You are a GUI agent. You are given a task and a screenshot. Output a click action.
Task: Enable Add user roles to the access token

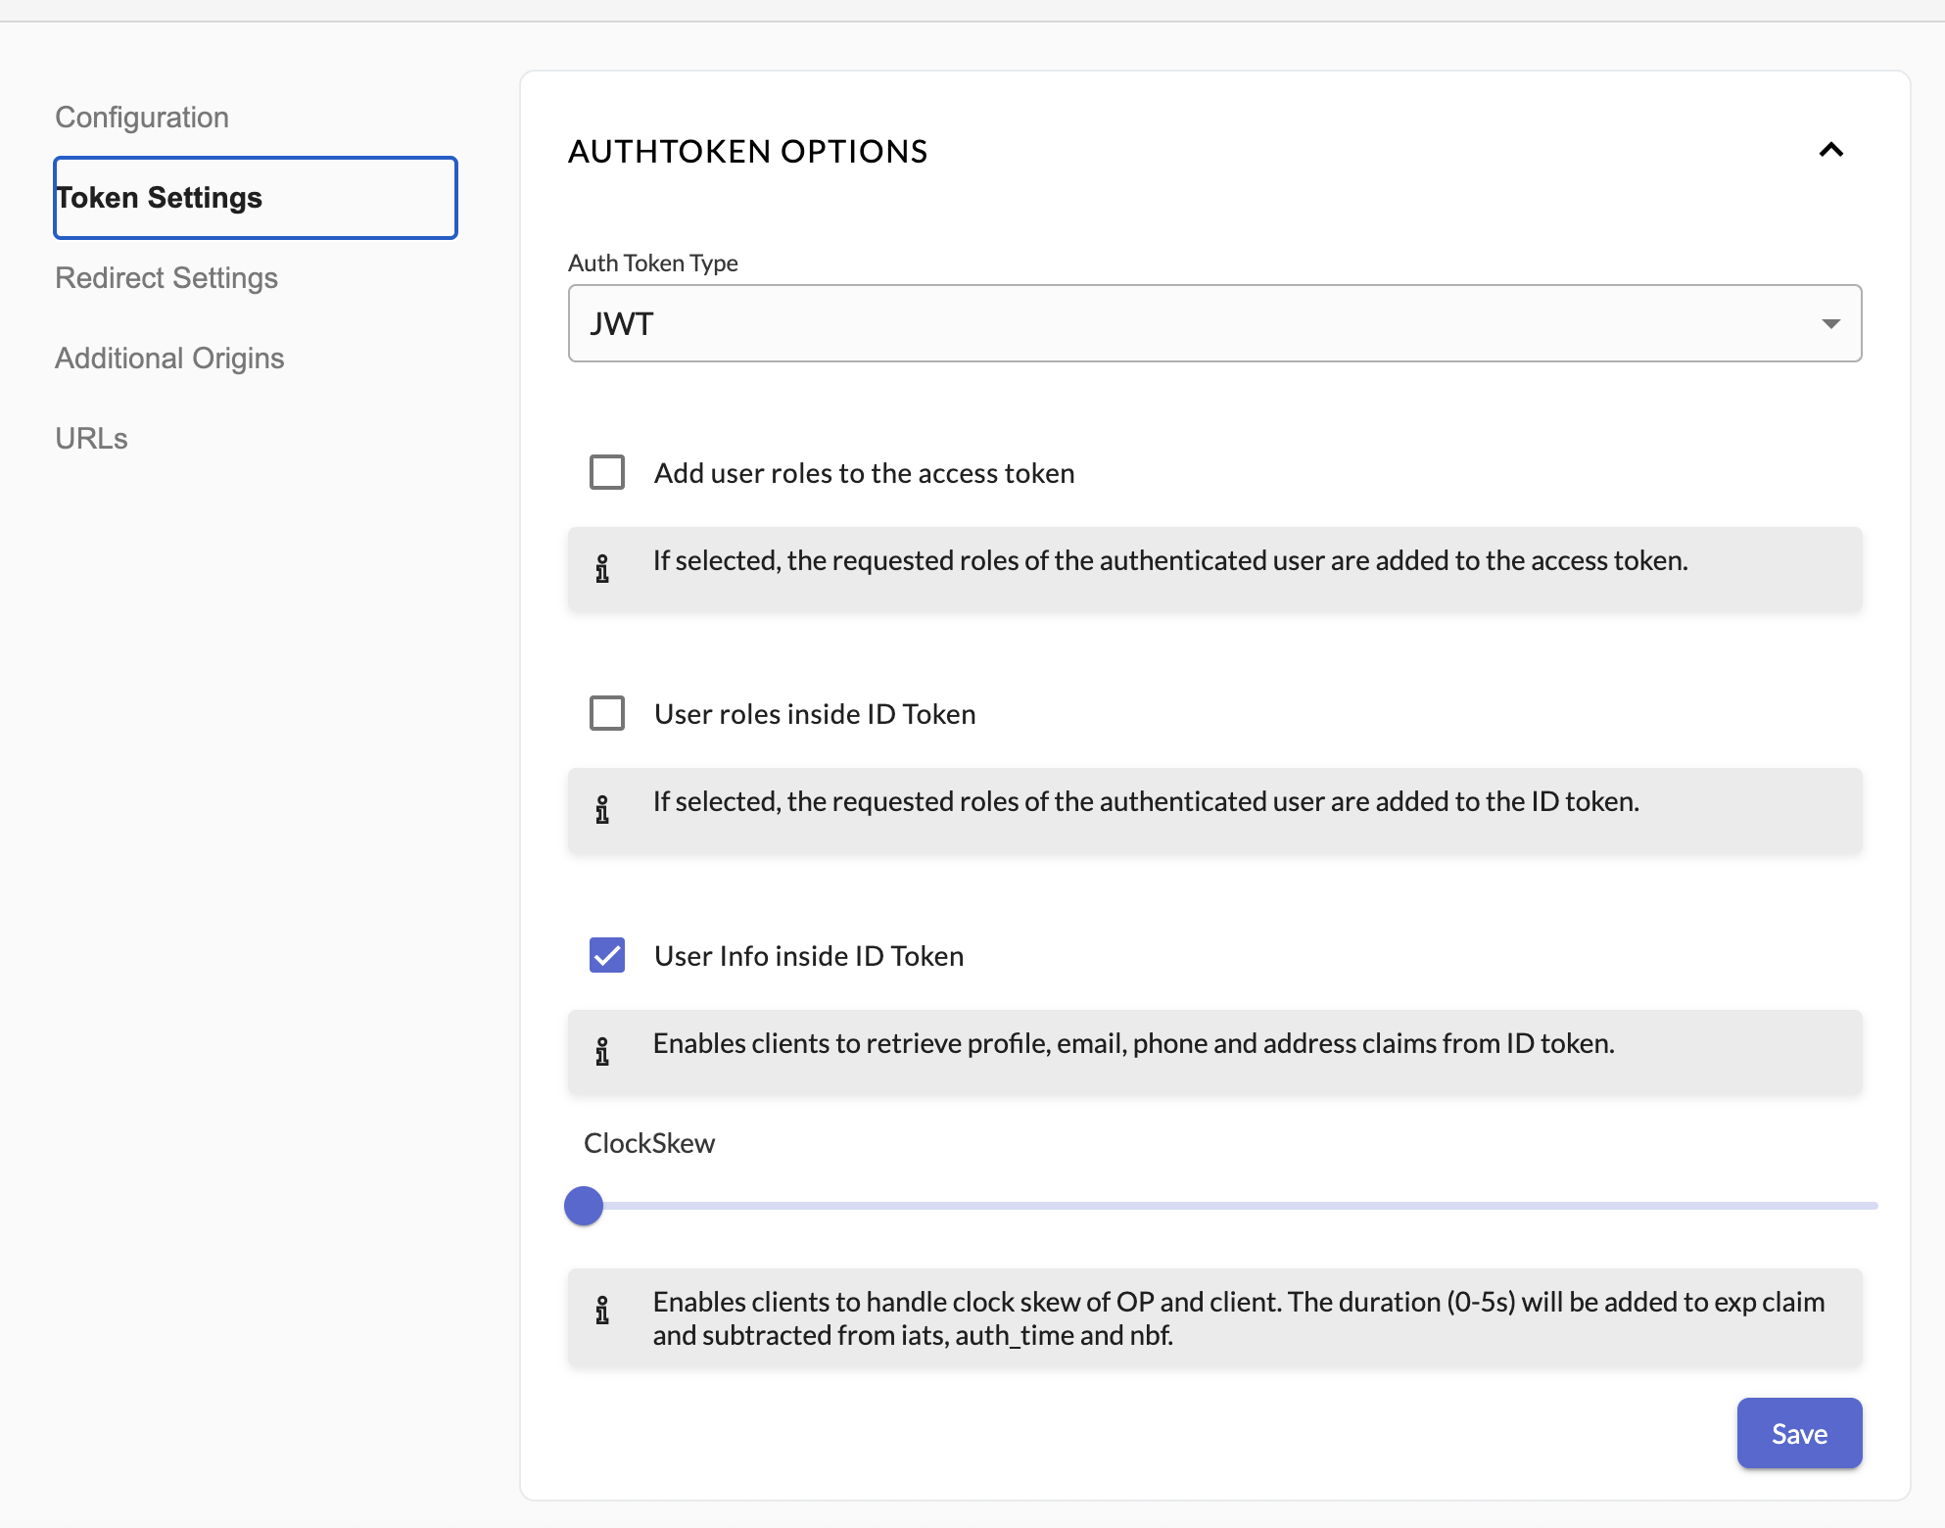607,472
